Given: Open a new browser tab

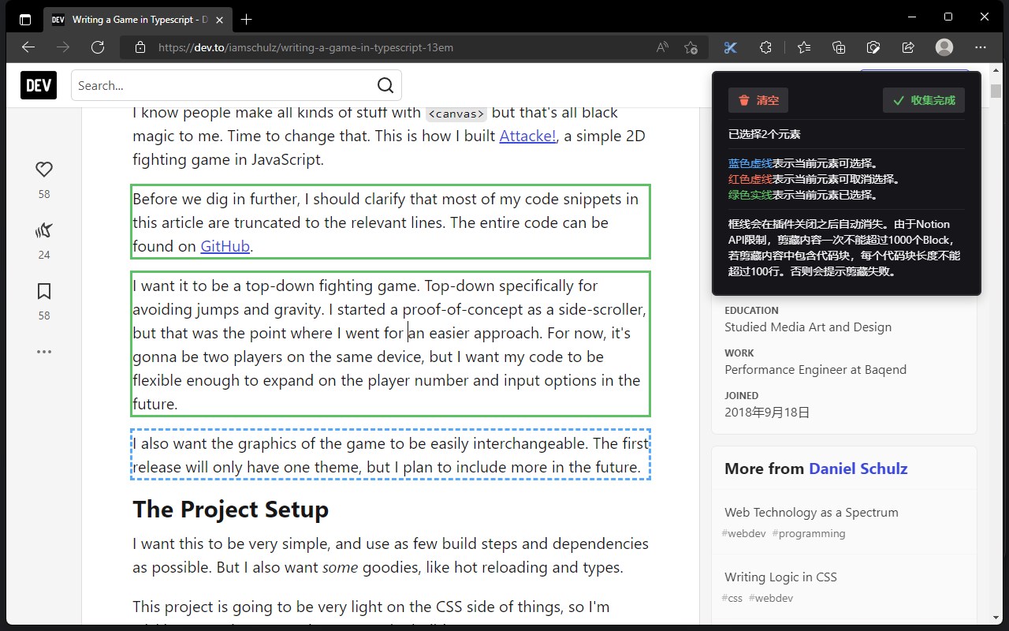Looking at the screenshot, I should coord(247,20).
